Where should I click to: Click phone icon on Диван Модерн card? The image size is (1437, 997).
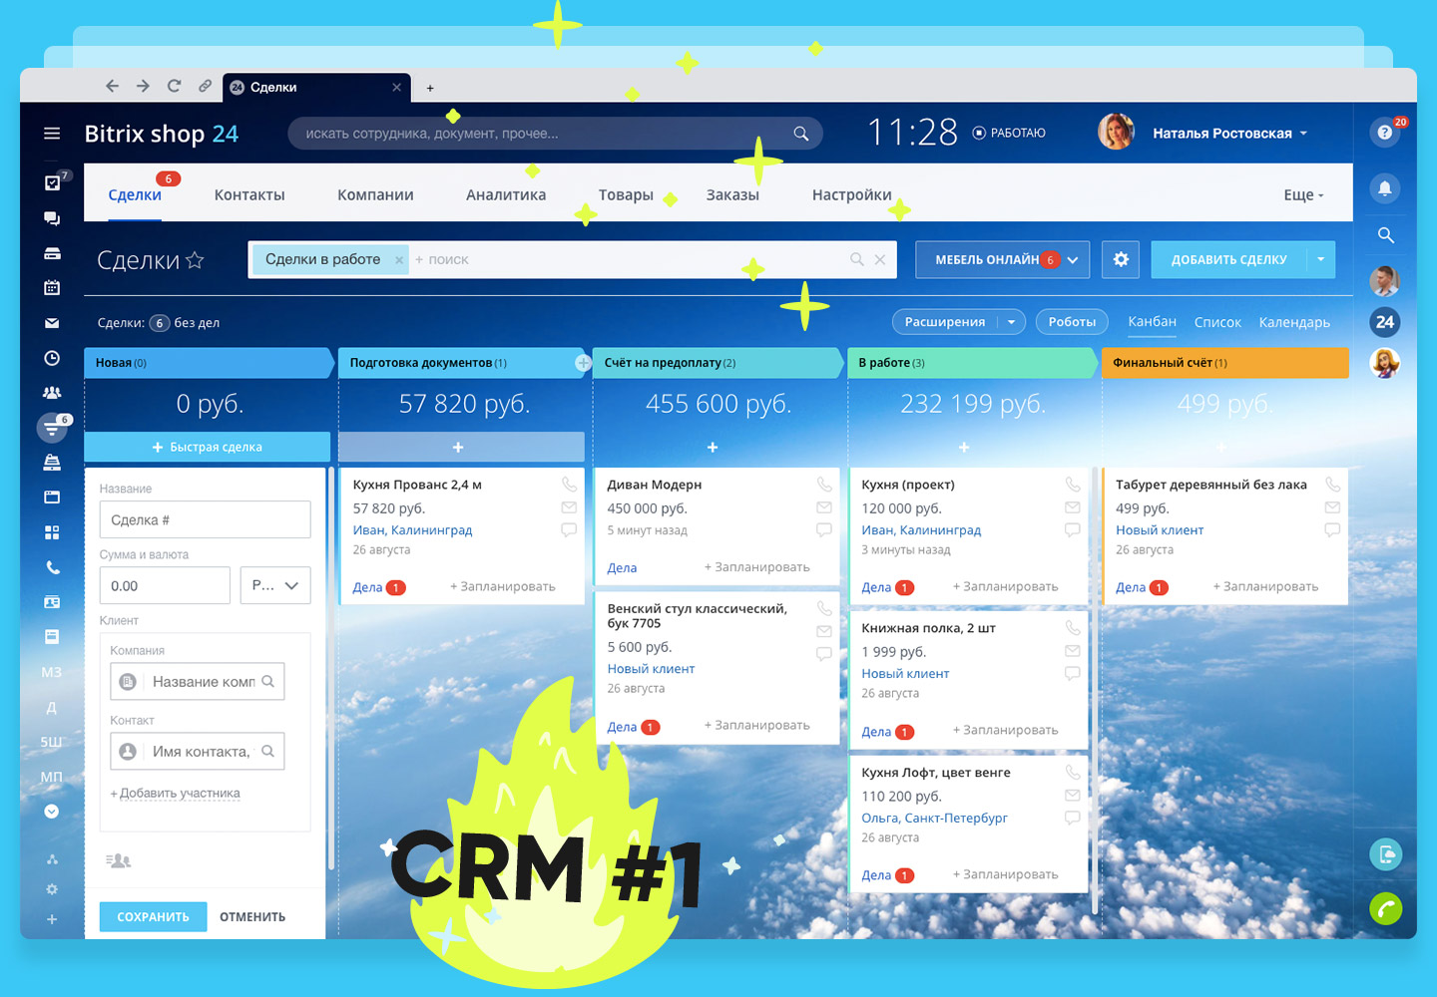click(x=824, y=485)
